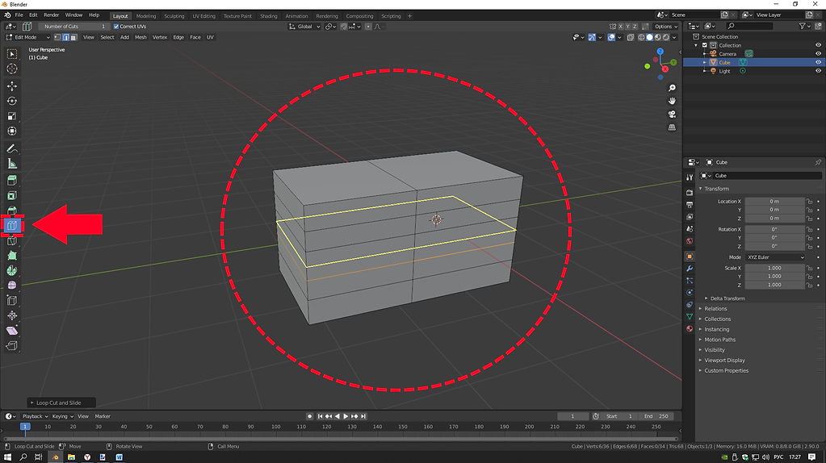This screenshot has width=826, height=463.
Task: Select the Edge Slide tool
Action: (x=11, y=300)
